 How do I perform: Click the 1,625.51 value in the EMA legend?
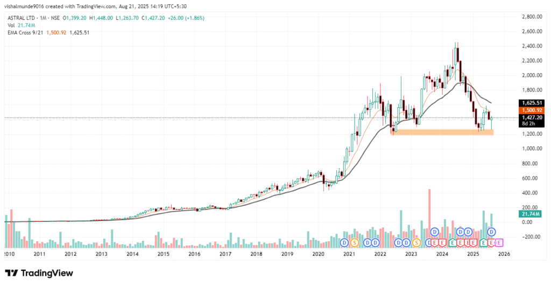pos(80,32)
